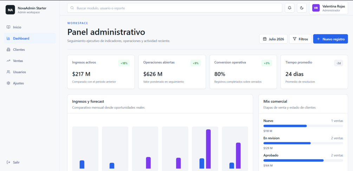The image size is (353, 171).
Task: Click the $217 M value
Action: point(81,74)
